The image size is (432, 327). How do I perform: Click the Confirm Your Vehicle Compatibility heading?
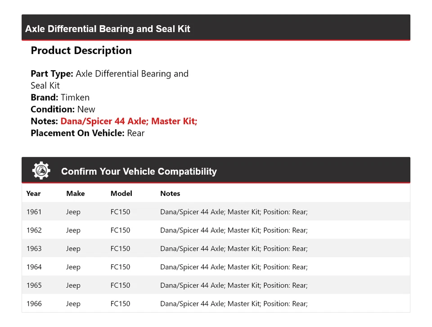(x=139, y=172)
